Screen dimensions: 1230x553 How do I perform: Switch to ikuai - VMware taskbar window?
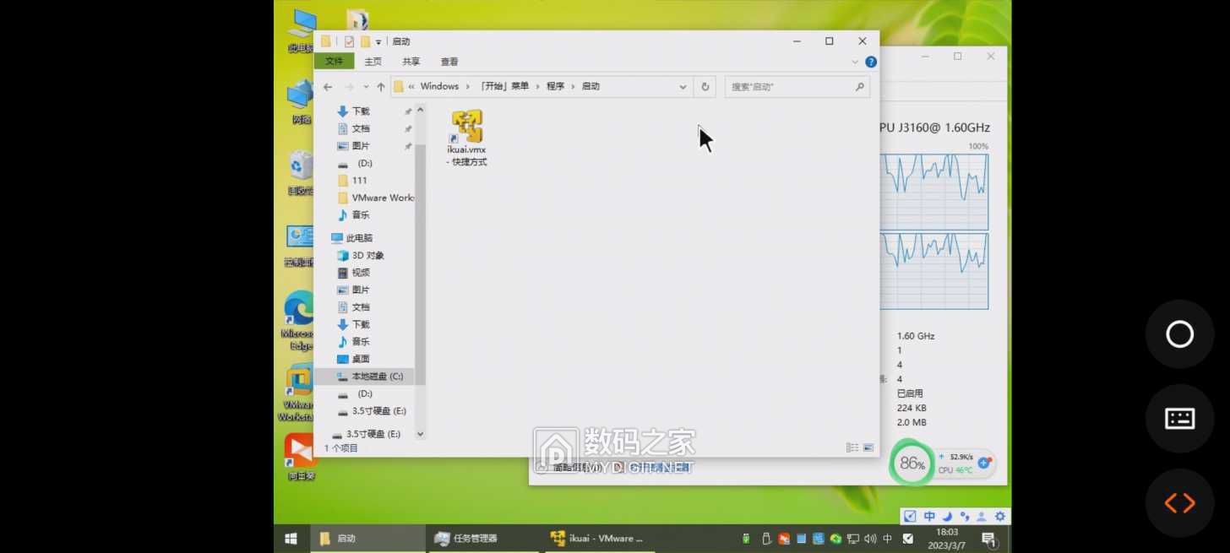[x=599, y=539]
